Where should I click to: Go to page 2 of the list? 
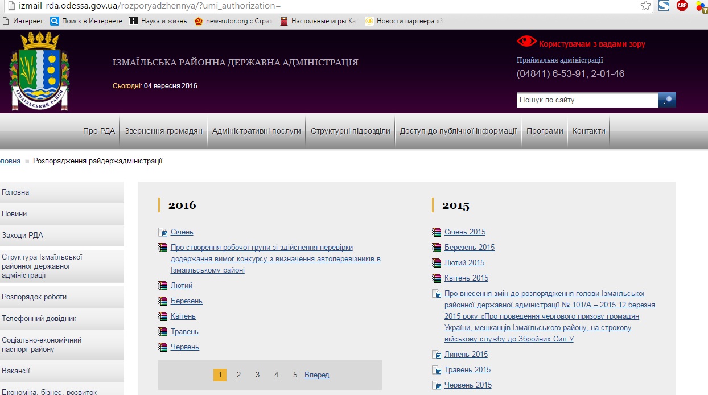[x=238, y=375]
